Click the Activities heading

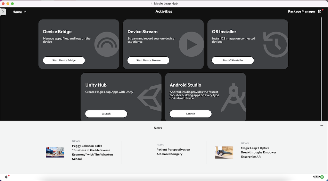click(x=164, y=11)
